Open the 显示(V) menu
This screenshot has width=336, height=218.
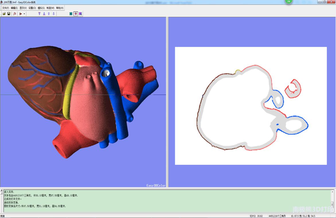(x=22, y=8)
